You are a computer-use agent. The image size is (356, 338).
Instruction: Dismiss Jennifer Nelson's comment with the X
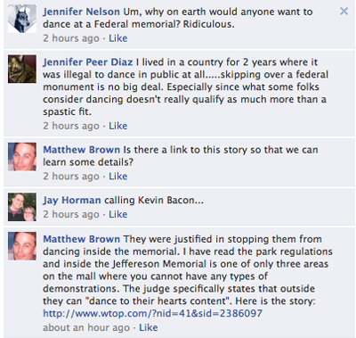pyautogui.click(x=344, y=12)
